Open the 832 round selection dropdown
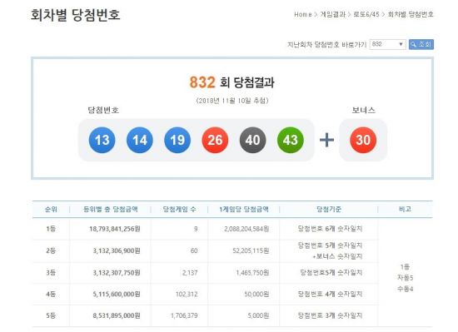The width and height of the screenshot is (458, 332). click(387, 44)
